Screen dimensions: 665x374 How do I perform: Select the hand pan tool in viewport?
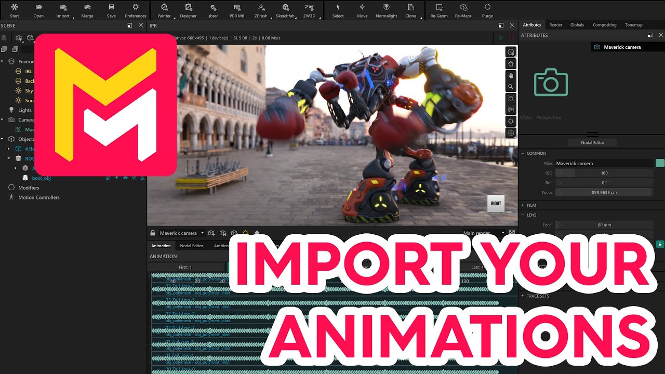click(511, 75)
